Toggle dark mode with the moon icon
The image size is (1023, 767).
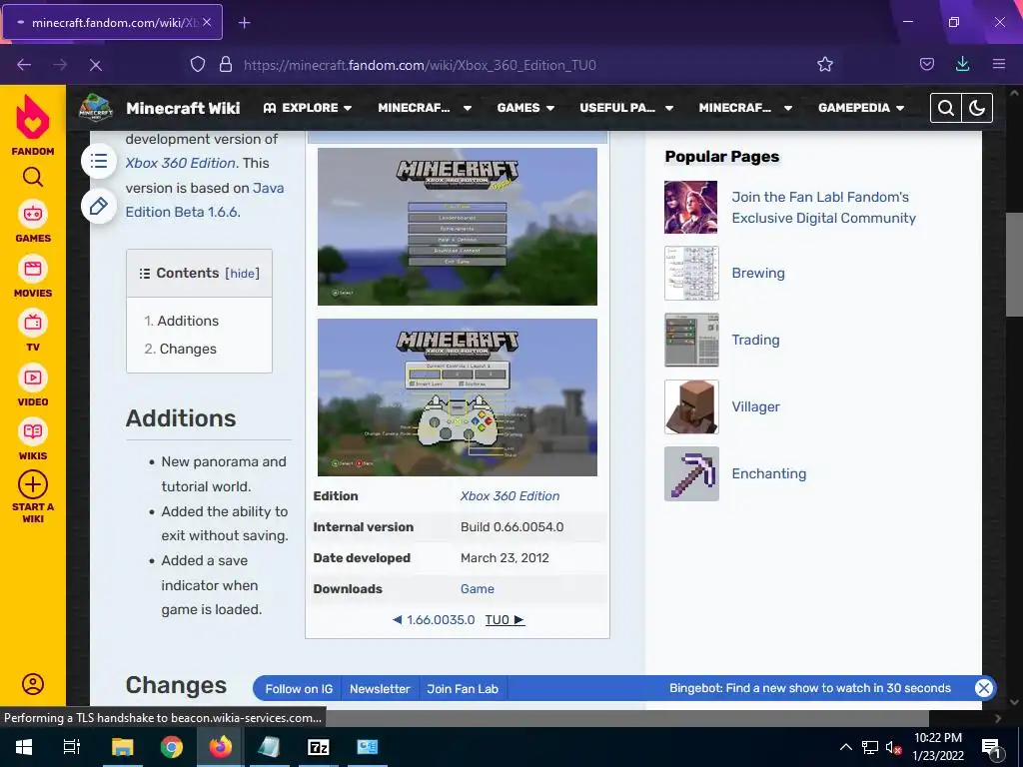[x=977, y=108]
